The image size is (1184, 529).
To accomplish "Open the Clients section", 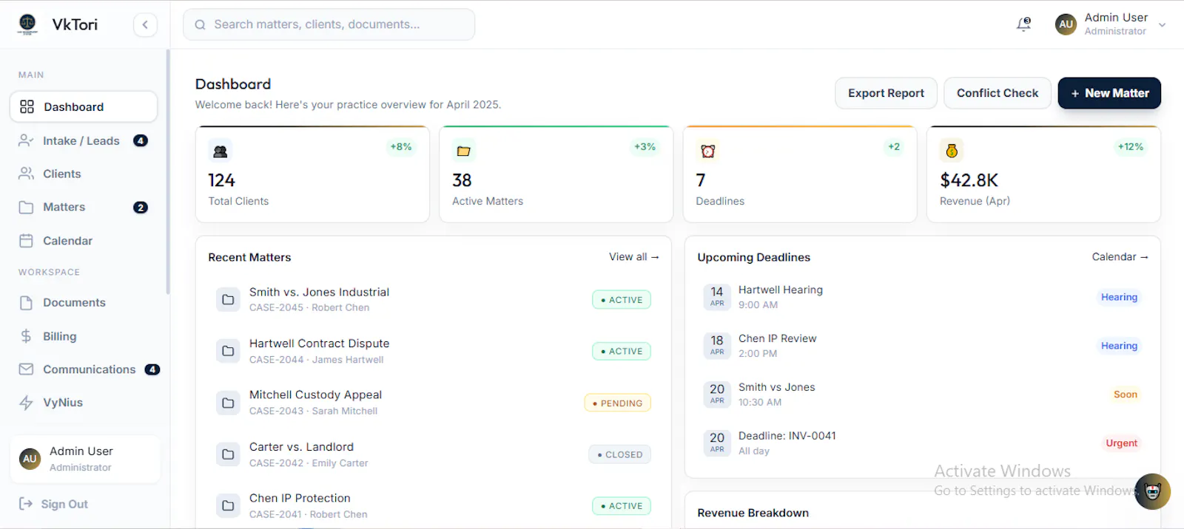I will pyautogui.click(x=84, y=174).
